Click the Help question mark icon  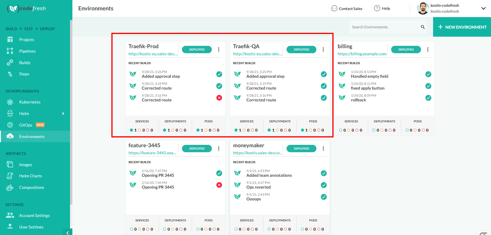tap(377, 8)
